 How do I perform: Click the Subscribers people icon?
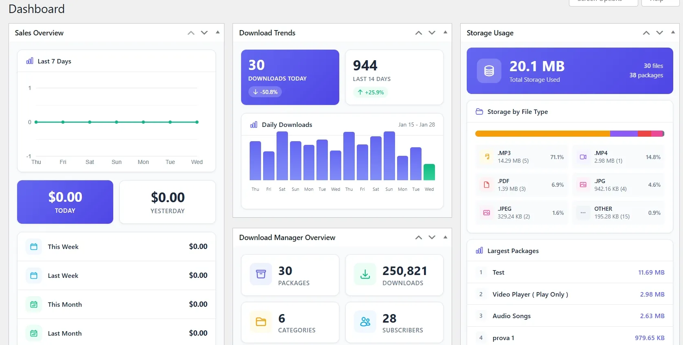(365, 322)
